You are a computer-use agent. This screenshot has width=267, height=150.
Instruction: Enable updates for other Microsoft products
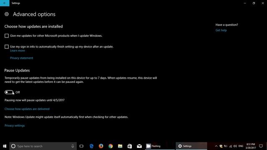[x=7, y=36]
